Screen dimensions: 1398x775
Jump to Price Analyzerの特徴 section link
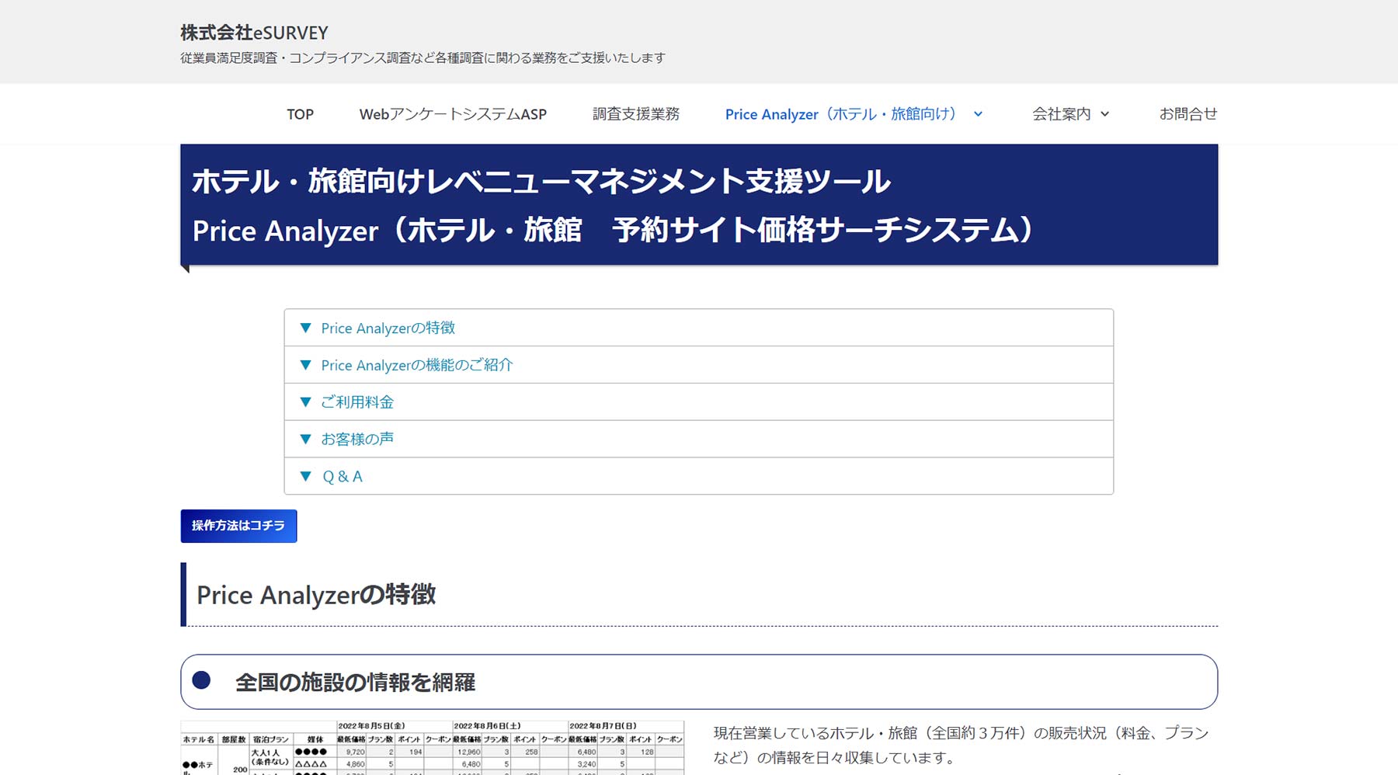(388, 328)
